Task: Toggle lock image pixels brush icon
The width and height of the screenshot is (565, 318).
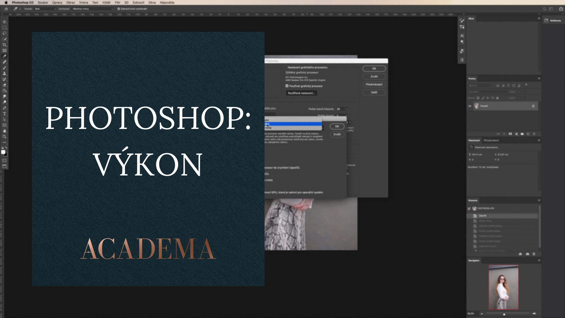Action: click(483, 98)
